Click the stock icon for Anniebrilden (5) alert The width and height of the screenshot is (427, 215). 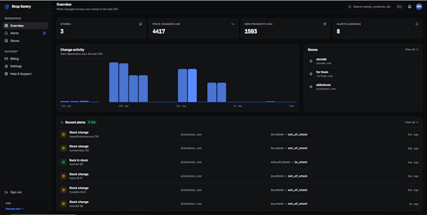coord(64,148)
